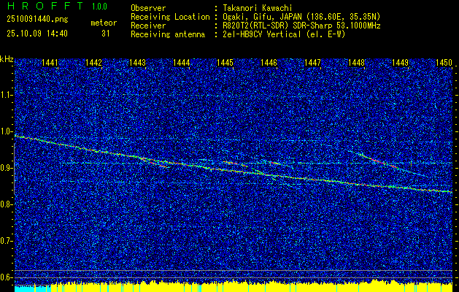
Task: Click the 2el-HB9CV Vertical antenna text
Action: pyautogui.click(x=284, y=34)
